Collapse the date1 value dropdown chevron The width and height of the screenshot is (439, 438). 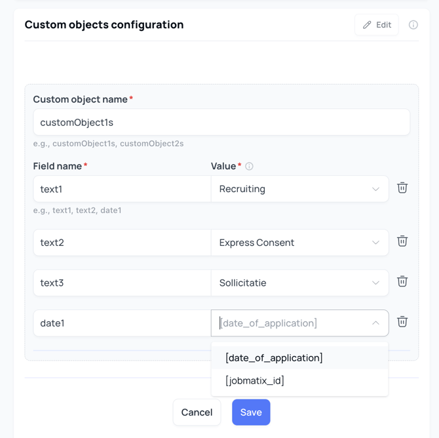pos(375,323)
